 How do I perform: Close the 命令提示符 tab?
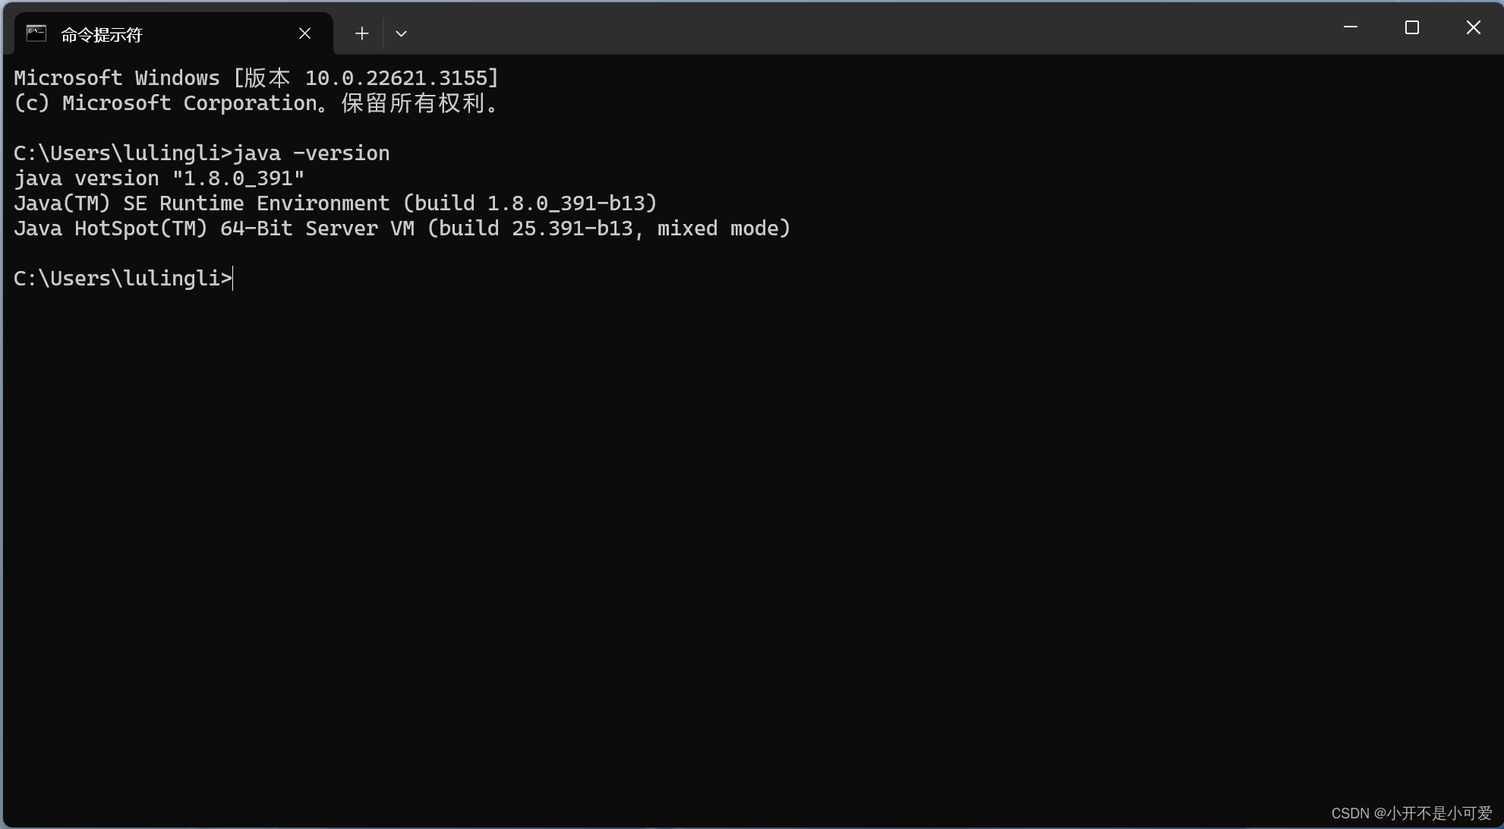(304, 33)
